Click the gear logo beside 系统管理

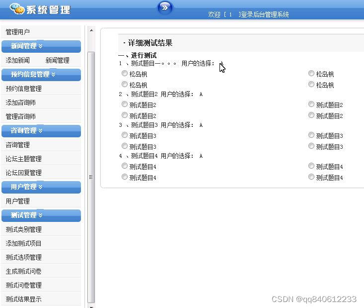point(17,8)
